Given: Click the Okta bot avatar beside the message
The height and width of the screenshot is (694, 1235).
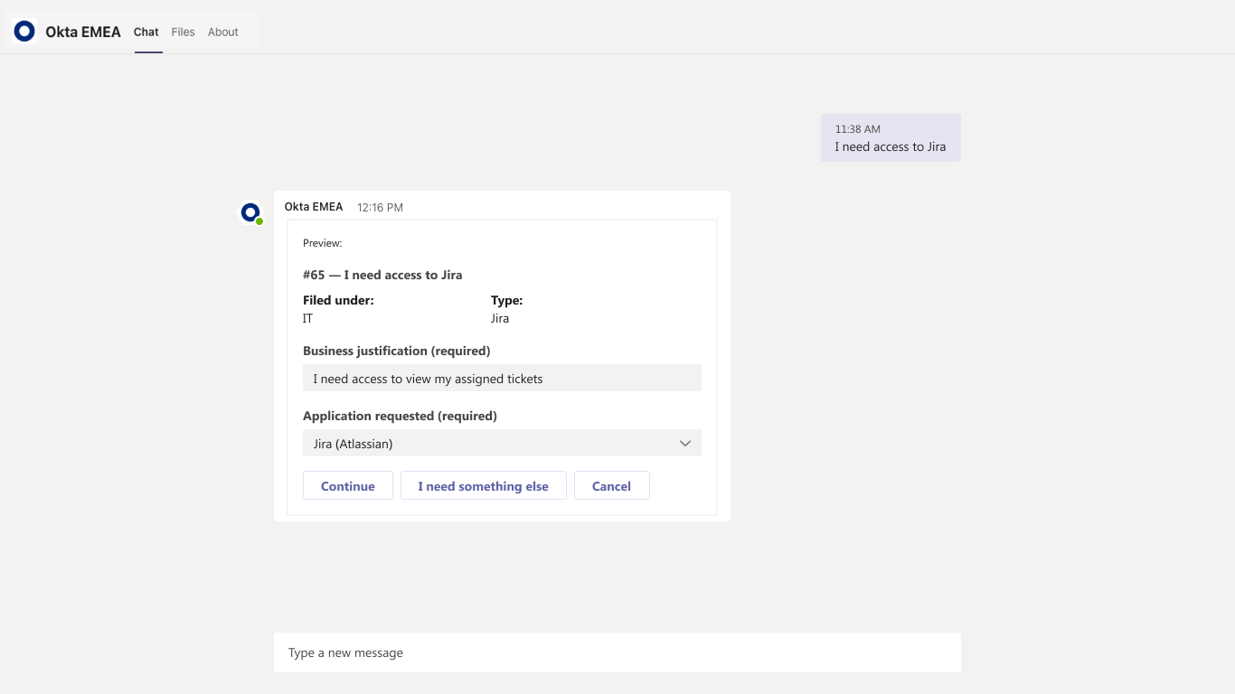Looking at the screenshot, I should click(250, 212).
